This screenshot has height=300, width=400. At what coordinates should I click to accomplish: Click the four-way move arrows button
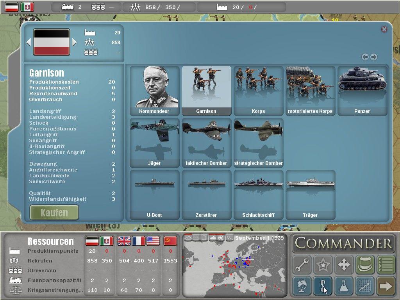point(344,264)
